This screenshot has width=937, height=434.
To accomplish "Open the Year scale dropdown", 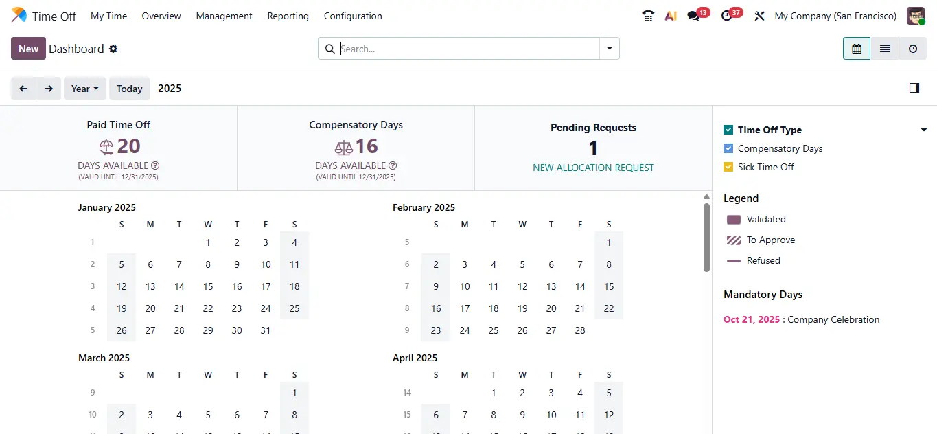I will coord(85,89).
